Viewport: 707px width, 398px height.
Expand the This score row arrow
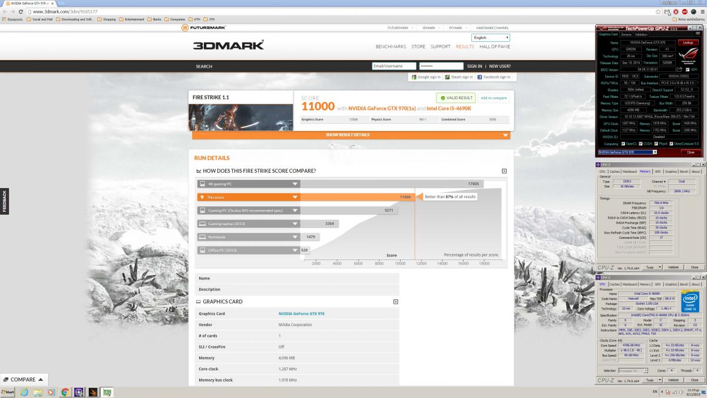click(295, 197)
